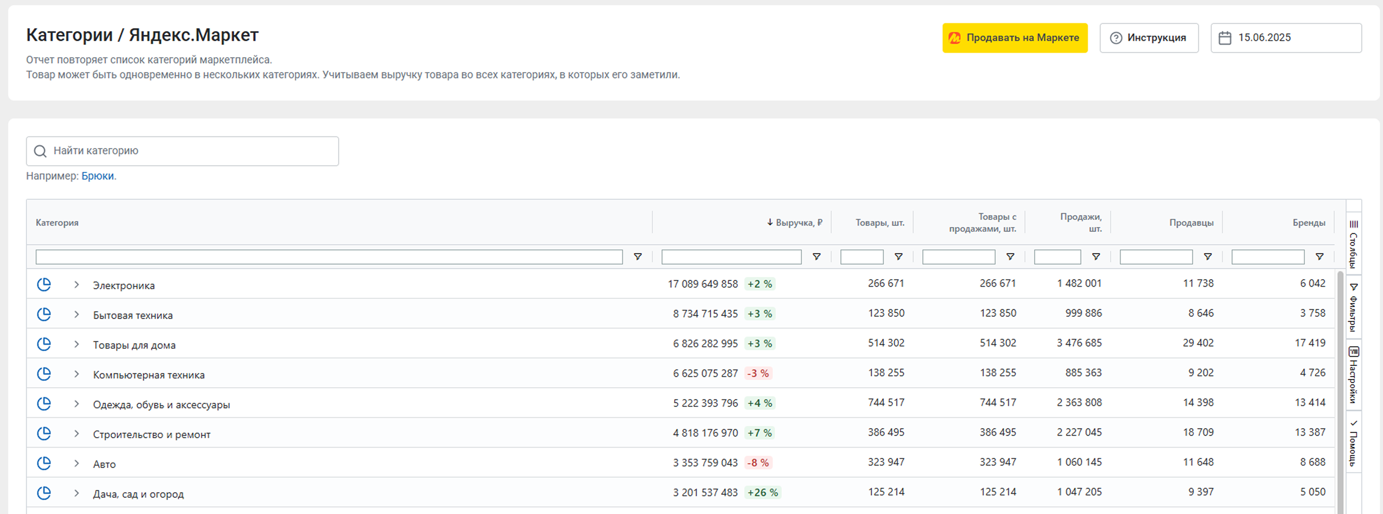
Task: Click the magnifier icon in category search
Action: pyautogui.click(x=40, y=151)
